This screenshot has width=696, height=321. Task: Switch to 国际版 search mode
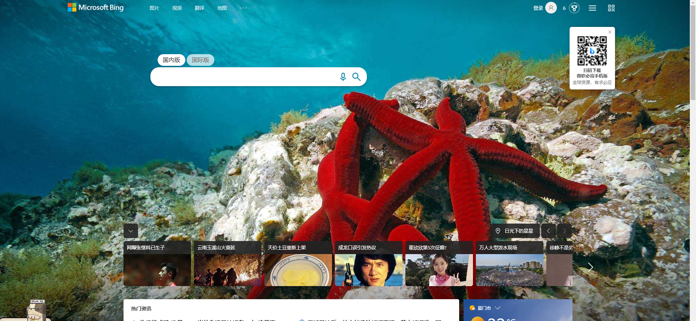tap(201, 60)
